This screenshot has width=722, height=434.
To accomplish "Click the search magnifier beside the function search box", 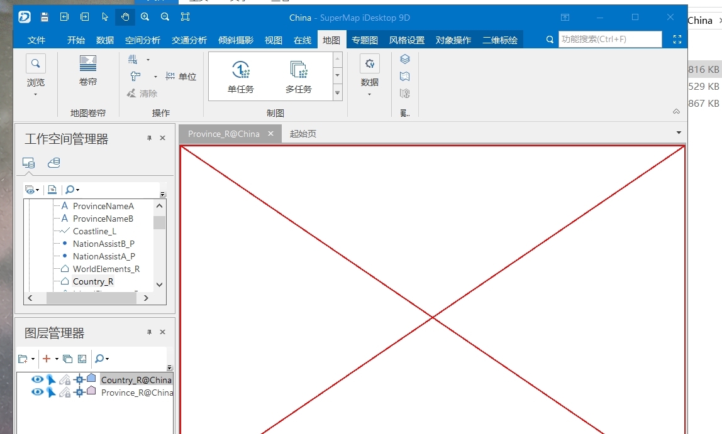I will (550, 40).
